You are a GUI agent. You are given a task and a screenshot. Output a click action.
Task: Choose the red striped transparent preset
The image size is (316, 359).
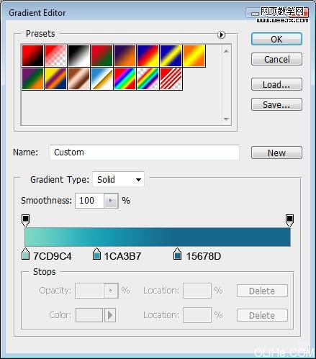coord(171,78)
